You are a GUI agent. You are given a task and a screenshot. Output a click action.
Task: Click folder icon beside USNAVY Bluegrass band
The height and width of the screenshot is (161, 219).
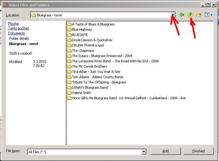[69, 87]
